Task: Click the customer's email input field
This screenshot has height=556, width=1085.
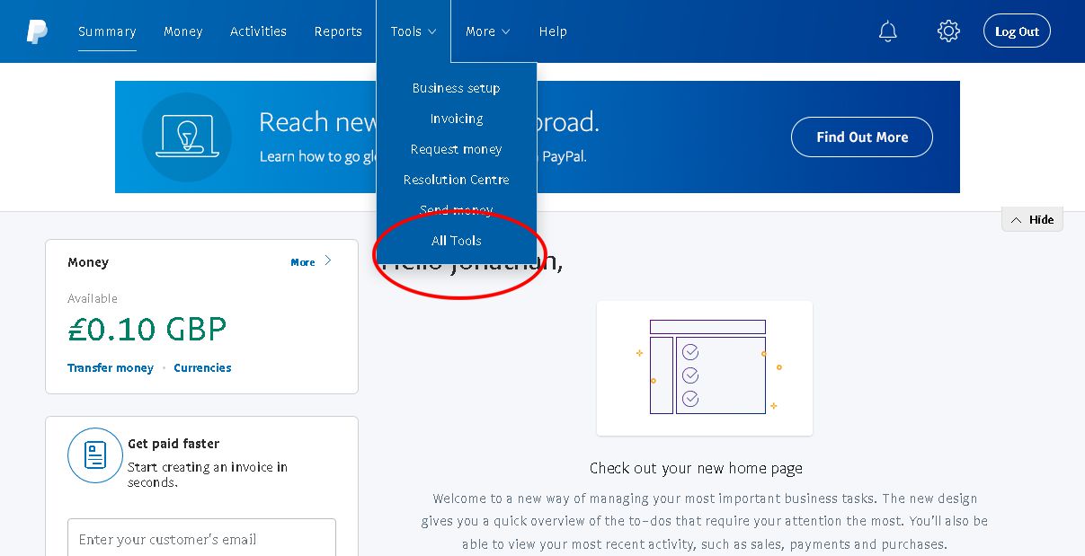Action: (x=201, y=539)
